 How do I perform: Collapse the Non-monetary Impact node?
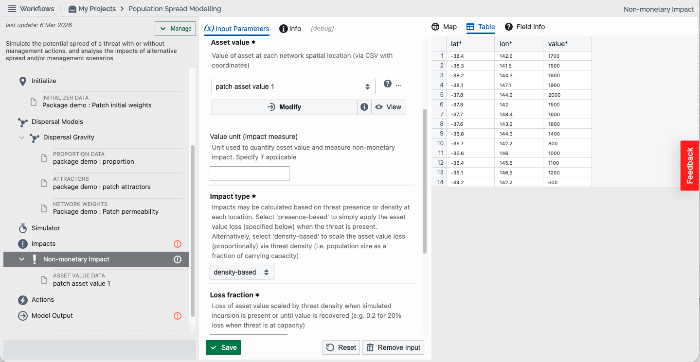click(21, 259)
